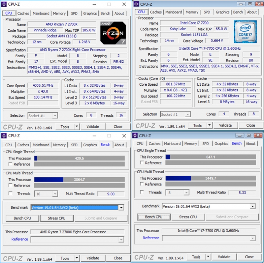Click Core Speed 4005.51 MHz value
The width and height of the screenshot is (264, 263).
coord(43,85)
